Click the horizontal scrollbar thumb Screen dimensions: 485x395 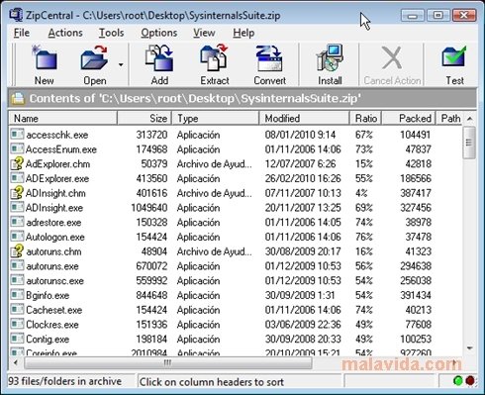tap(168, 362)
